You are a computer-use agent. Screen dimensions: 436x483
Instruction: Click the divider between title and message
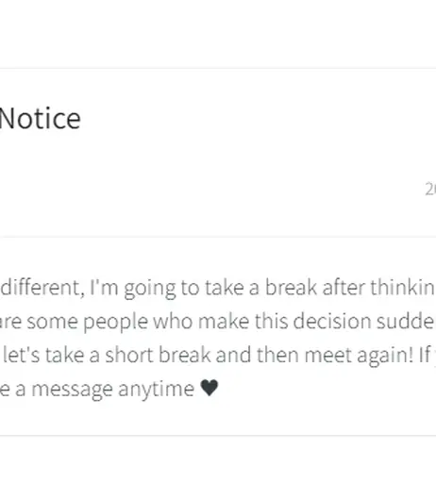(x=218, y=237)
